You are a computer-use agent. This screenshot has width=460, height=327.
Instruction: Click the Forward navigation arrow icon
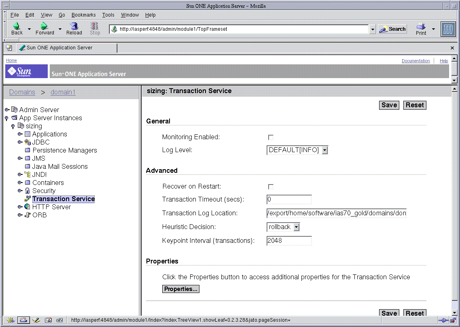pyautogui.click(x=44, y=25)
